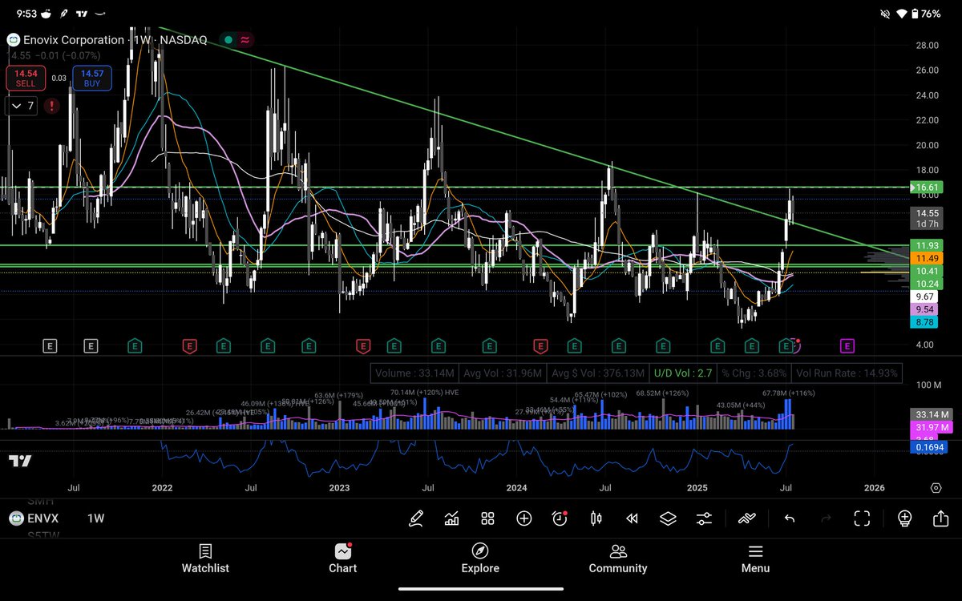Tap the green 11.93 price label
The image size is (962, 601).
click(928, 245)
